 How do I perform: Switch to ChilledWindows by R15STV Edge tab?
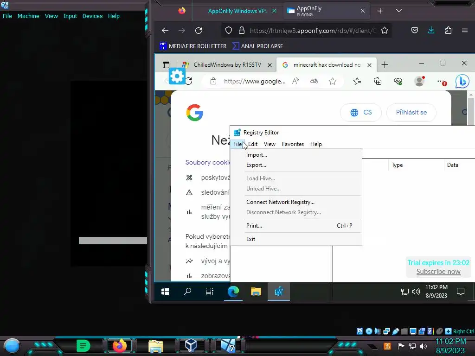227,65
